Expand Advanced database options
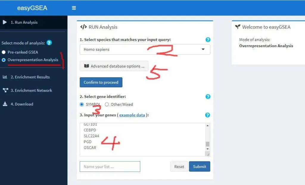Viewport: 305px width, 185px height. pos(114,66)
